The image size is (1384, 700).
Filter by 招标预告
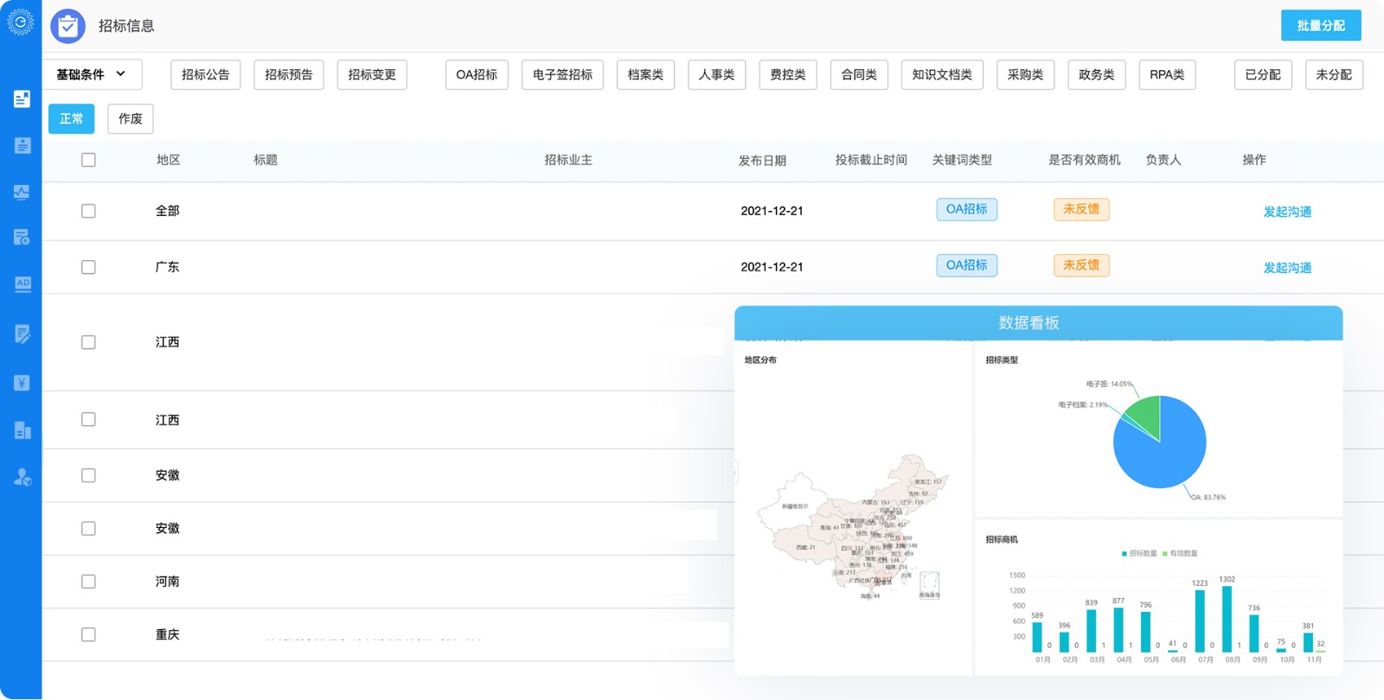pos(289,74)
